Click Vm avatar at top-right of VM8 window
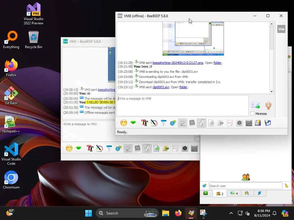 [281, 29]
